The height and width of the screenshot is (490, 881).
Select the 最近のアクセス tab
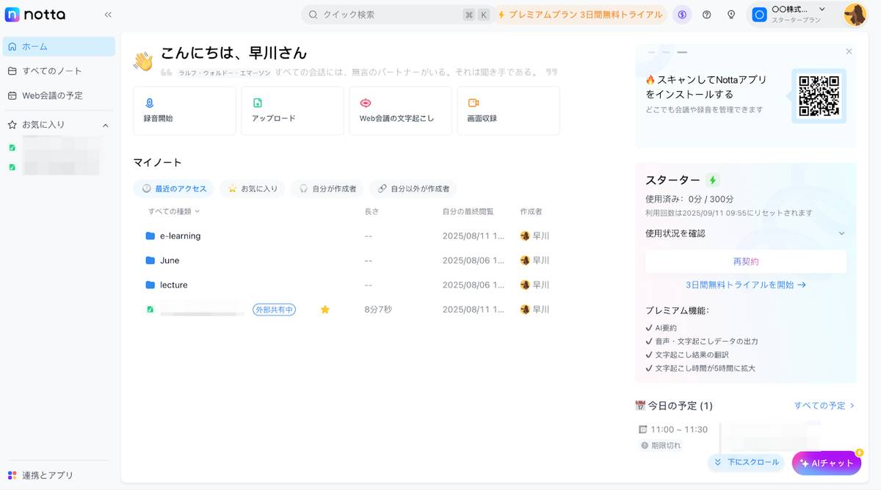tap(174, 189)
